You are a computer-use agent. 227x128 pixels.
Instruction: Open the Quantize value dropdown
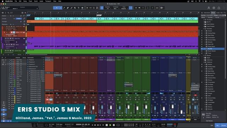(108, 9)
